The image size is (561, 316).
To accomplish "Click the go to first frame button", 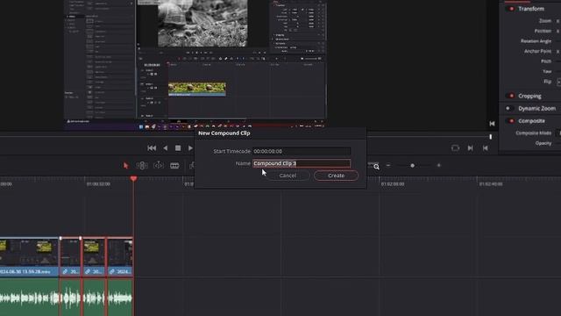I will tap(152, 148).
